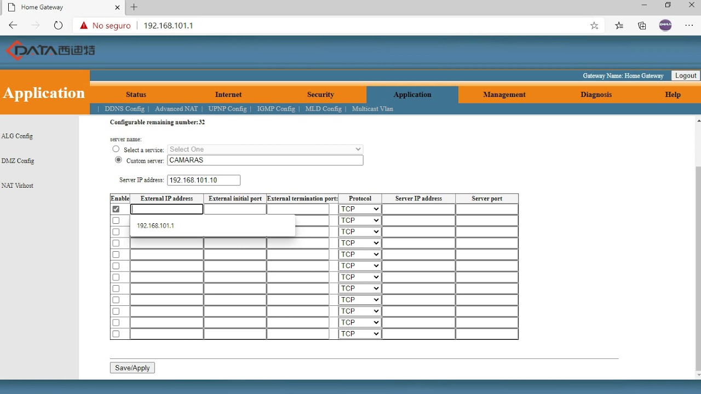Image resolution: width=701 pixels, height=394 pixels.
Task: Check the fifth row Enable checkbox
Action: (116, 254)
